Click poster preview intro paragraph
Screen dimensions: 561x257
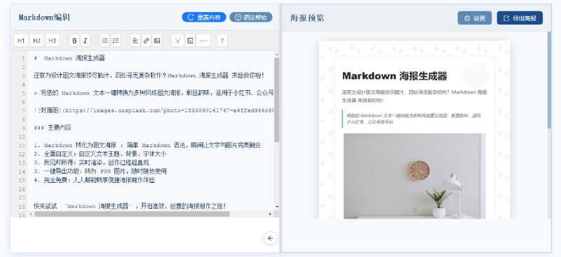[x=414, y=96]
